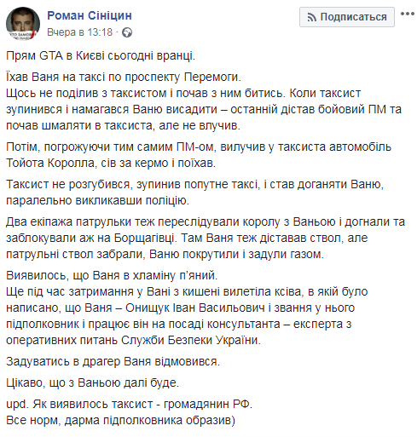Click the line about проспекту Перемоги

point(124,78)
